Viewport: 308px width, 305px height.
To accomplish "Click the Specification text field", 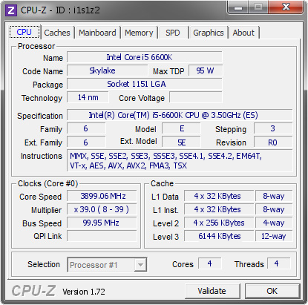I will (x=180, y=115).
